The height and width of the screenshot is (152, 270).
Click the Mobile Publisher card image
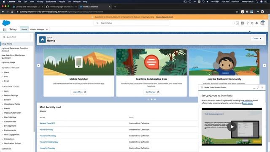tap(79, 62)
